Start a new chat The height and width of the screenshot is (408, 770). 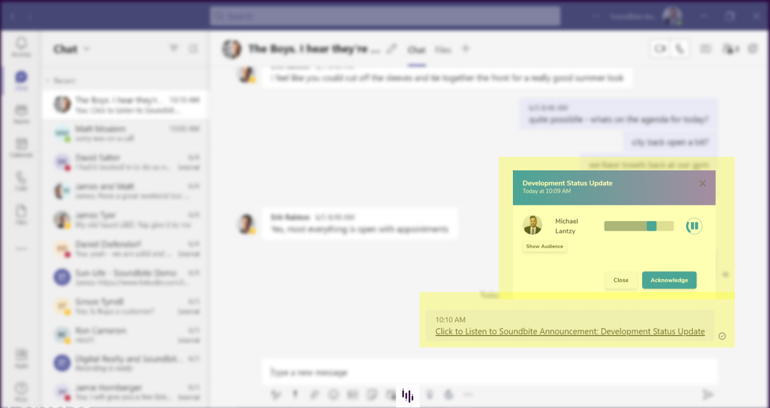pos(193,49)
